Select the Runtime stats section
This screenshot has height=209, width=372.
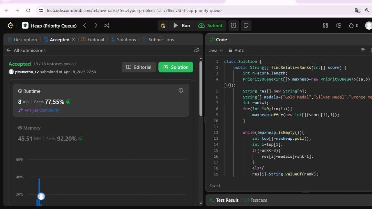pyautogui.click(x=101, y=100)
